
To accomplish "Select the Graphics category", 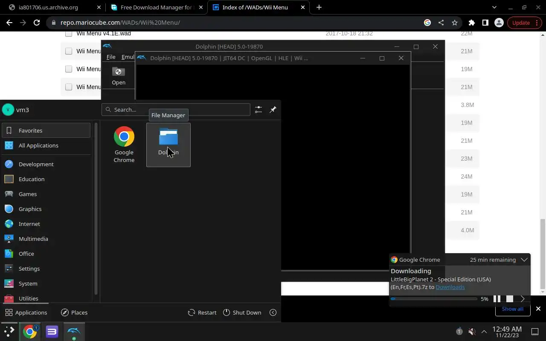I will click(46, 209).
